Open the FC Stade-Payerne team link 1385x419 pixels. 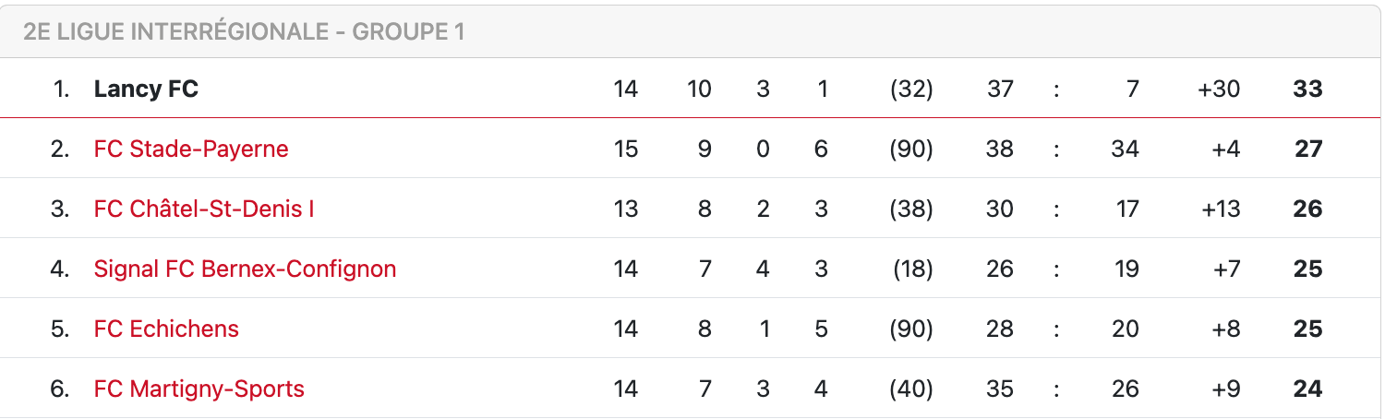pyautogui.click(x=191, y=149)
